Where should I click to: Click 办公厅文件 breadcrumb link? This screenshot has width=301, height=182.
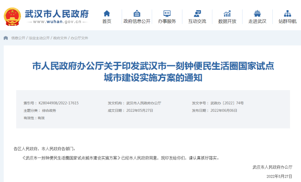click(x=79, y=38)
